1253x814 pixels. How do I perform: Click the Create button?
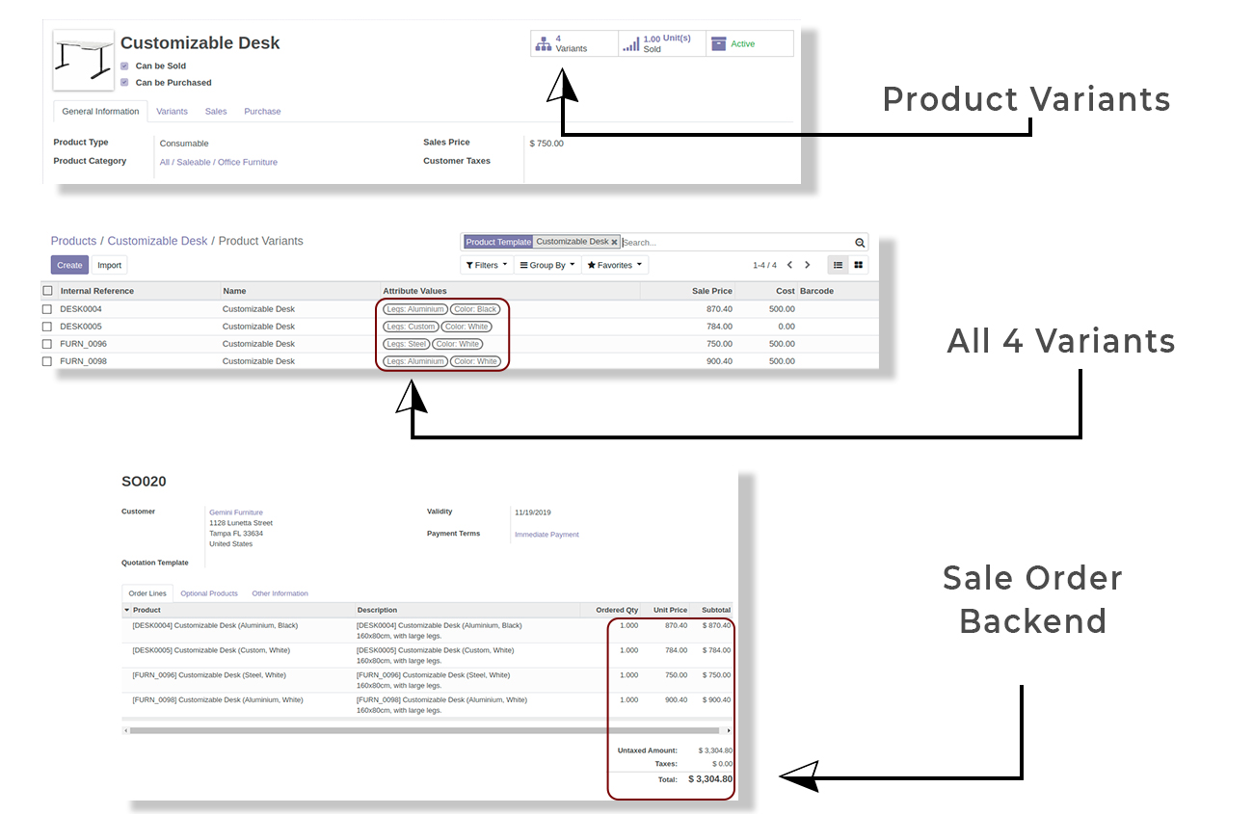pyautogui.click(x=69, y=265)
